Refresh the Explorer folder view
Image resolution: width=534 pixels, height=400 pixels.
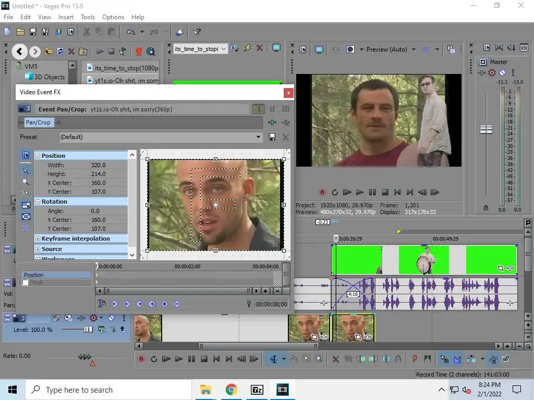60,52
